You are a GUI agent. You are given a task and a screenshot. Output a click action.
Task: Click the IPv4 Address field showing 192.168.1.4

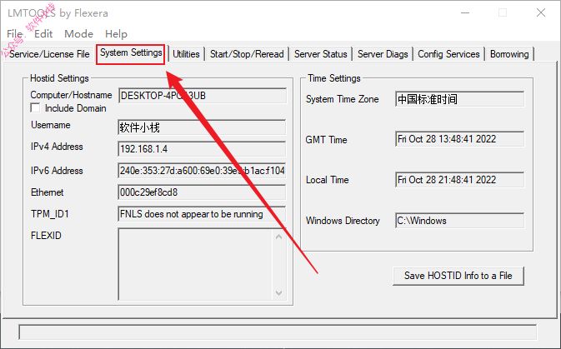tap(203, 149)
